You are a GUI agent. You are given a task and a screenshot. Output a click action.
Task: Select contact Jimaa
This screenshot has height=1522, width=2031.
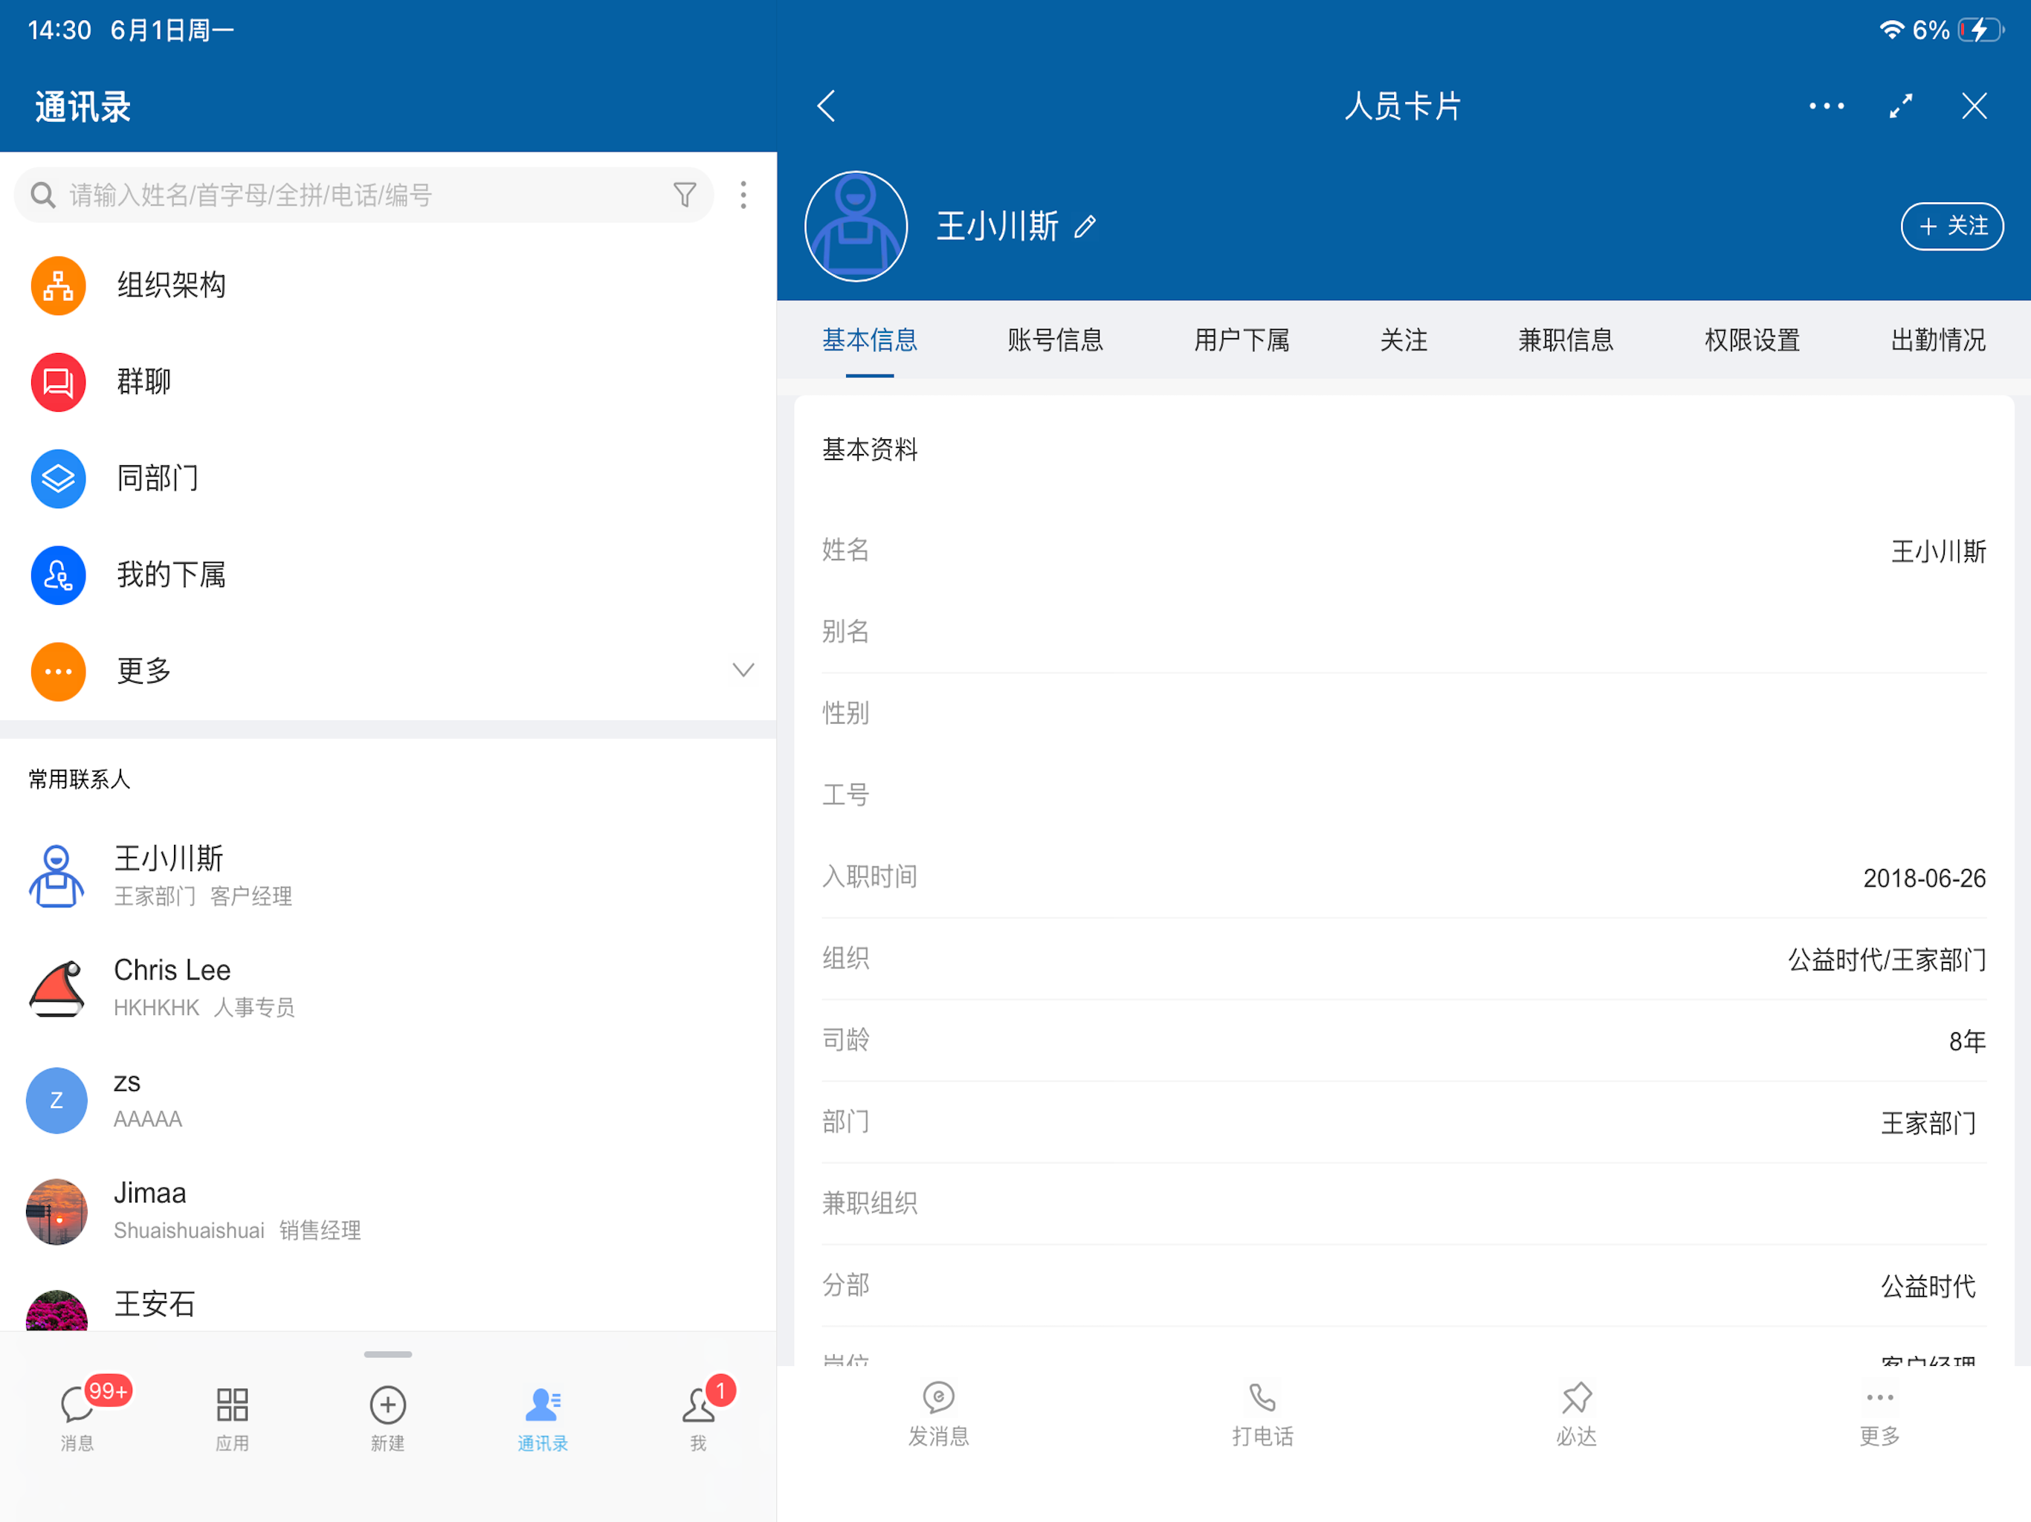(387, 1211)
